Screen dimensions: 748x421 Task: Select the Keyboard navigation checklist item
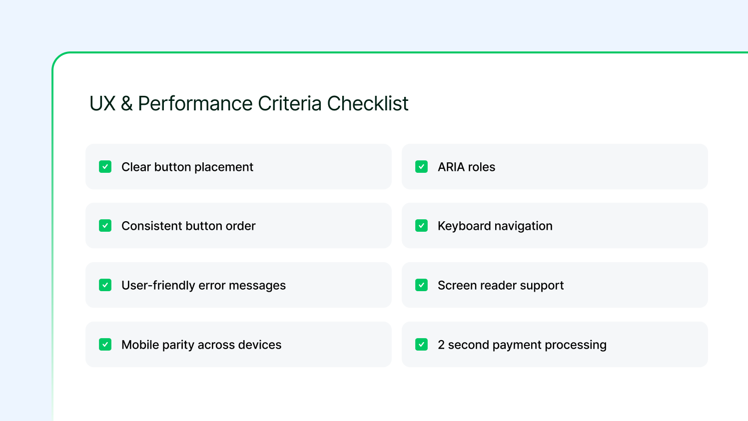coord(555,226)
